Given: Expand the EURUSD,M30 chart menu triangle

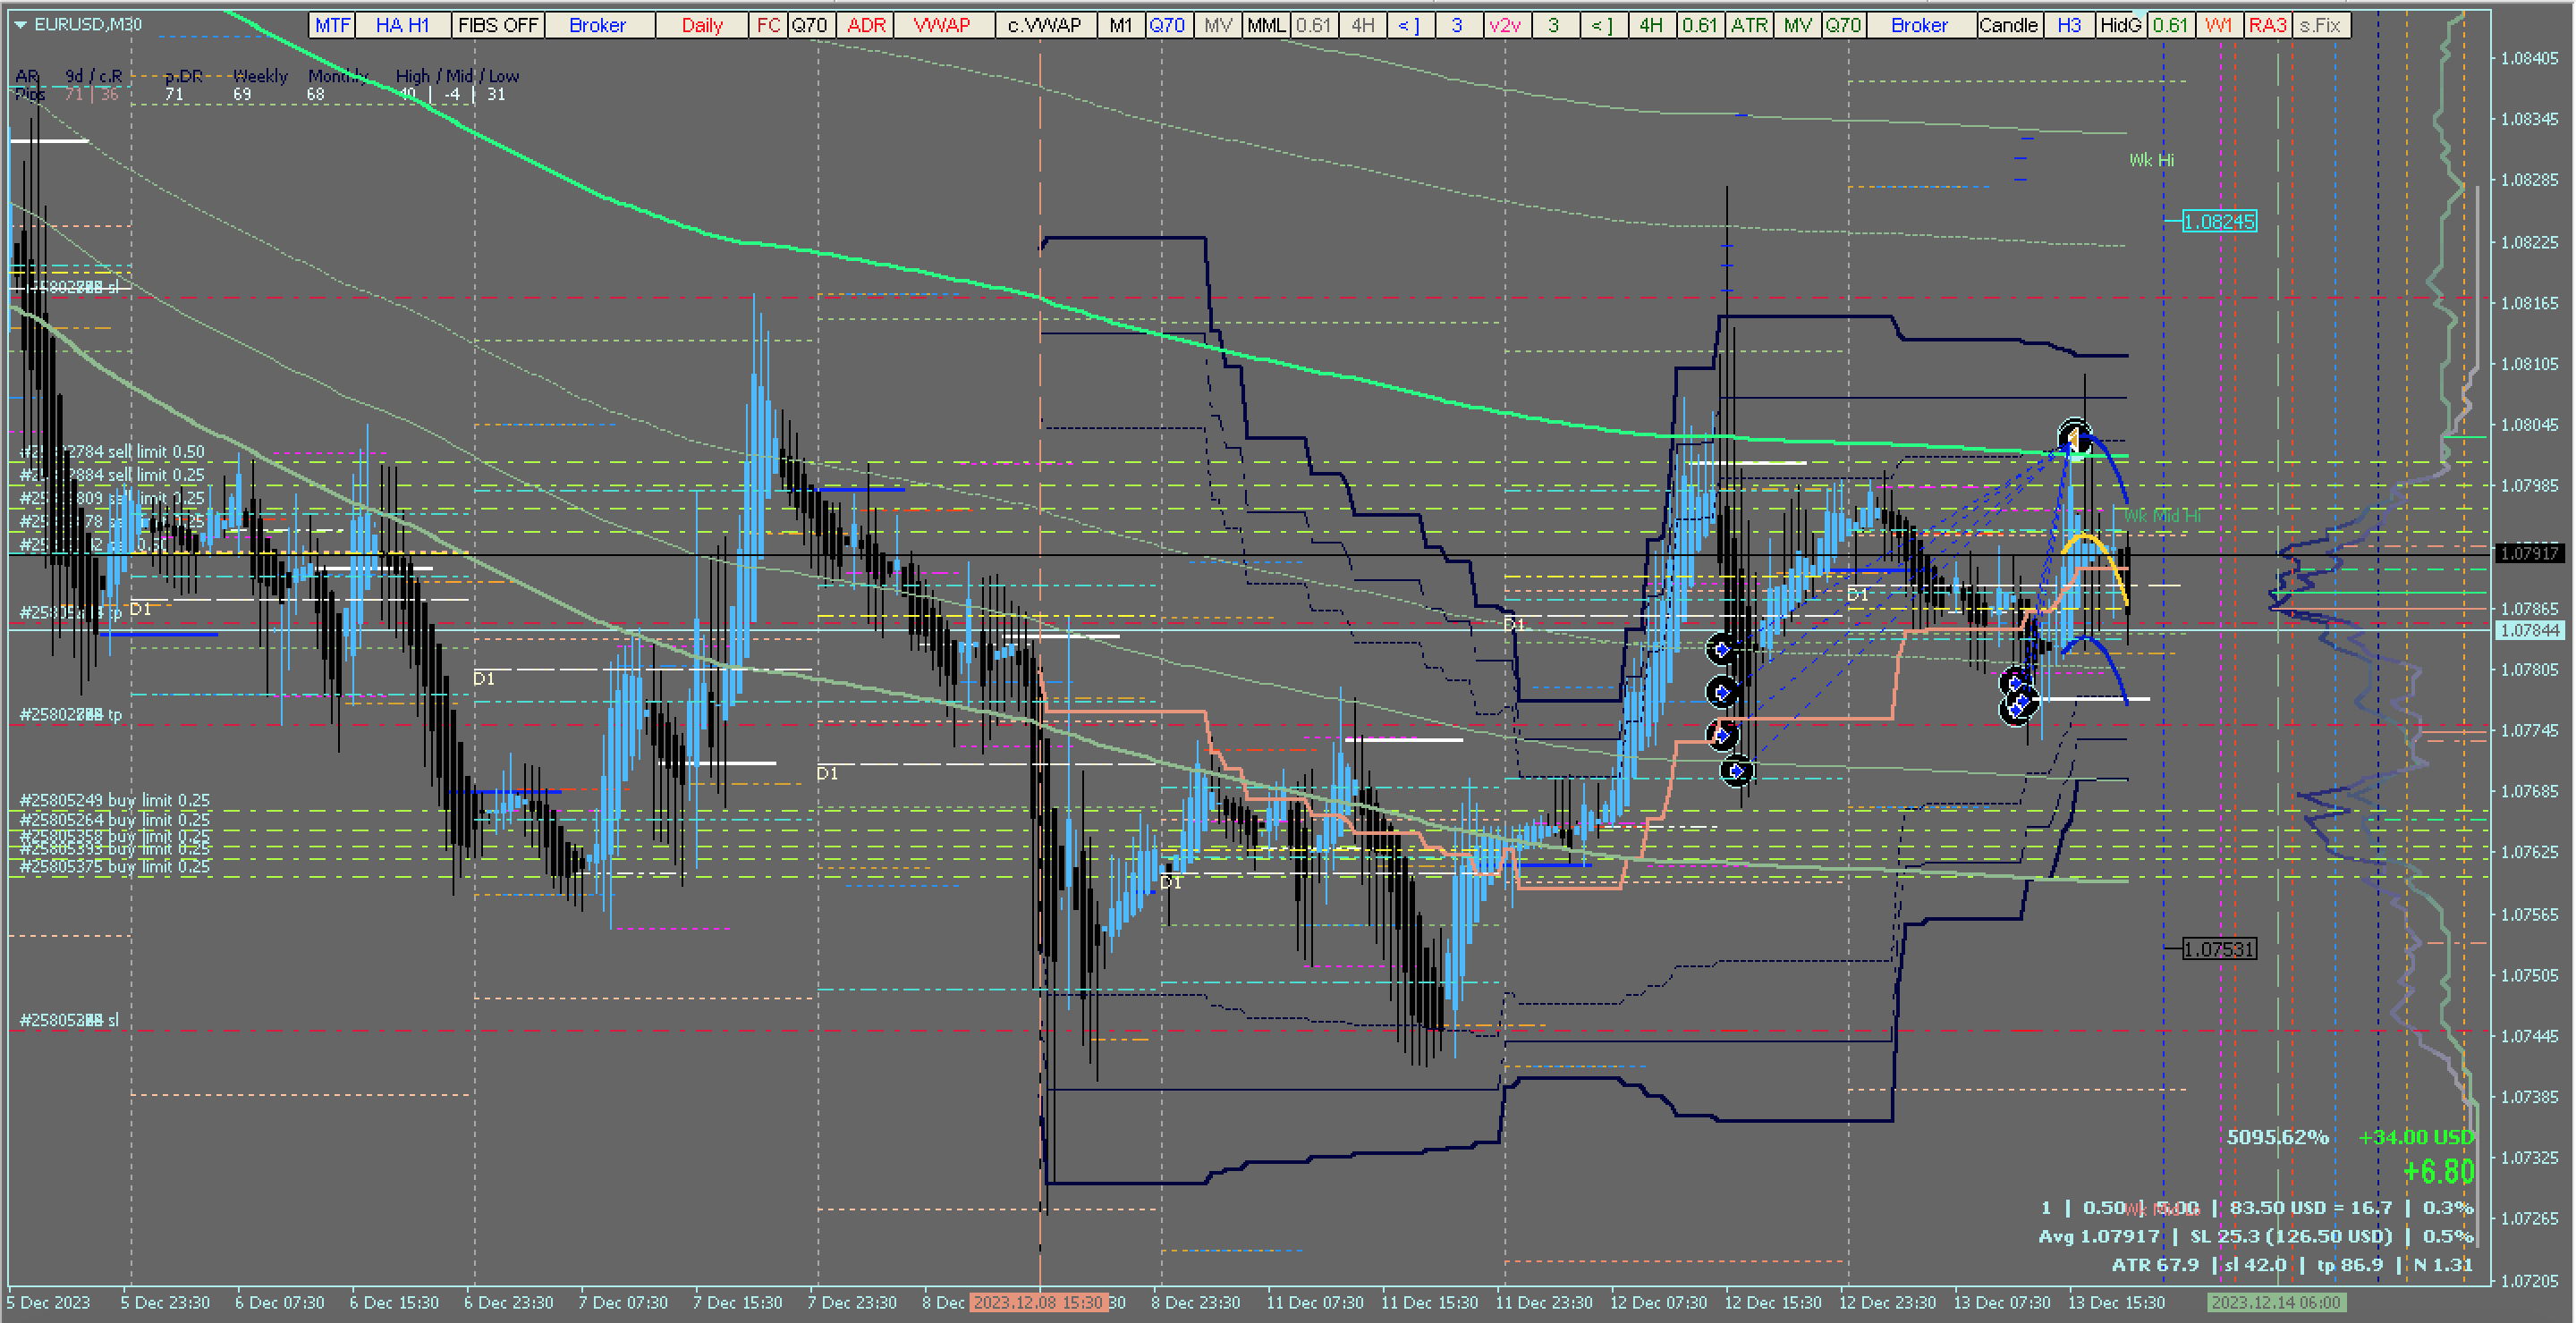Looking at the screenshot, I should pos(21,25).
